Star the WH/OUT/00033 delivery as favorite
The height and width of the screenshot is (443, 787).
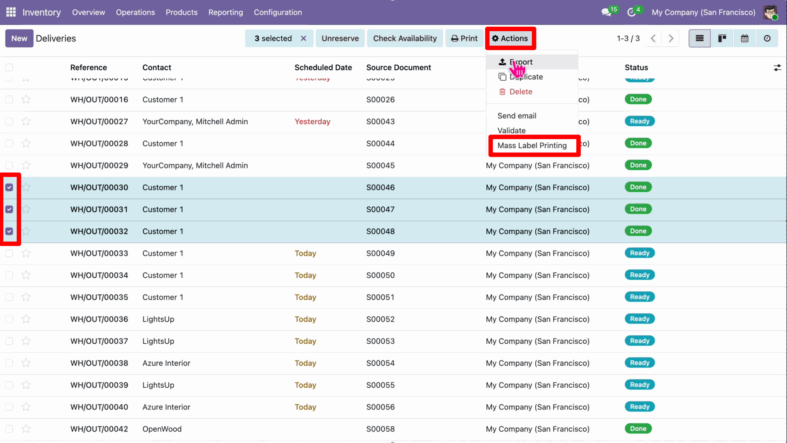click(26, 253)
